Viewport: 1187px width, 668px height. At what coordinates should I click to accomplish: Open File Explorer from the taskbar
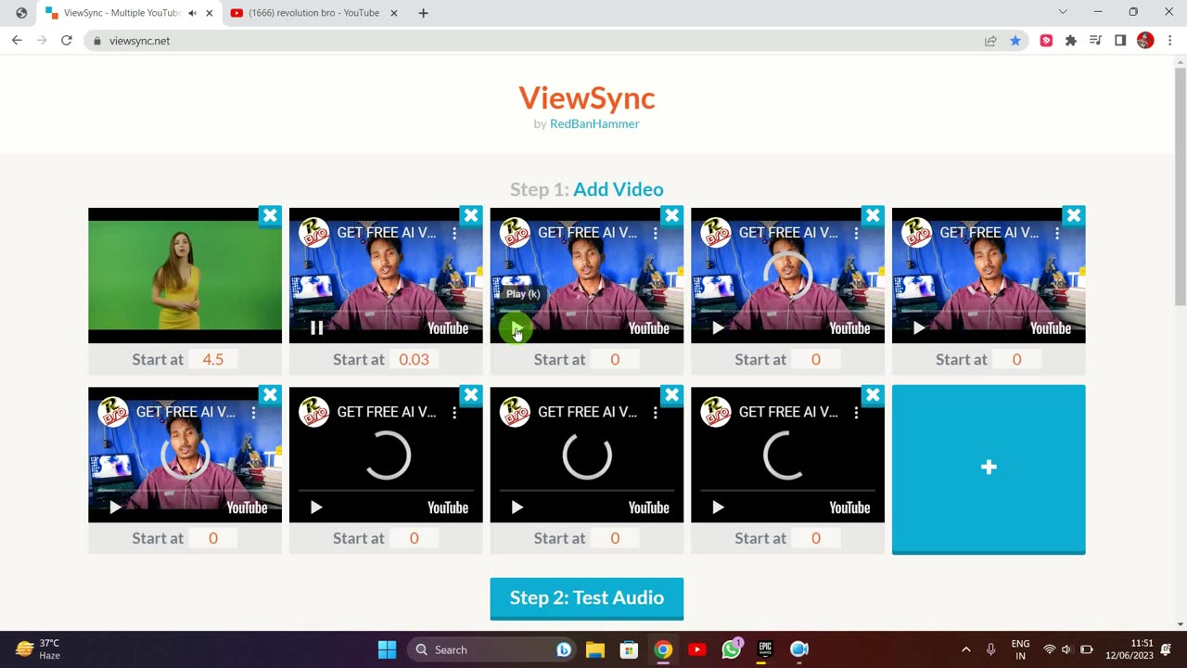point(595,649)
